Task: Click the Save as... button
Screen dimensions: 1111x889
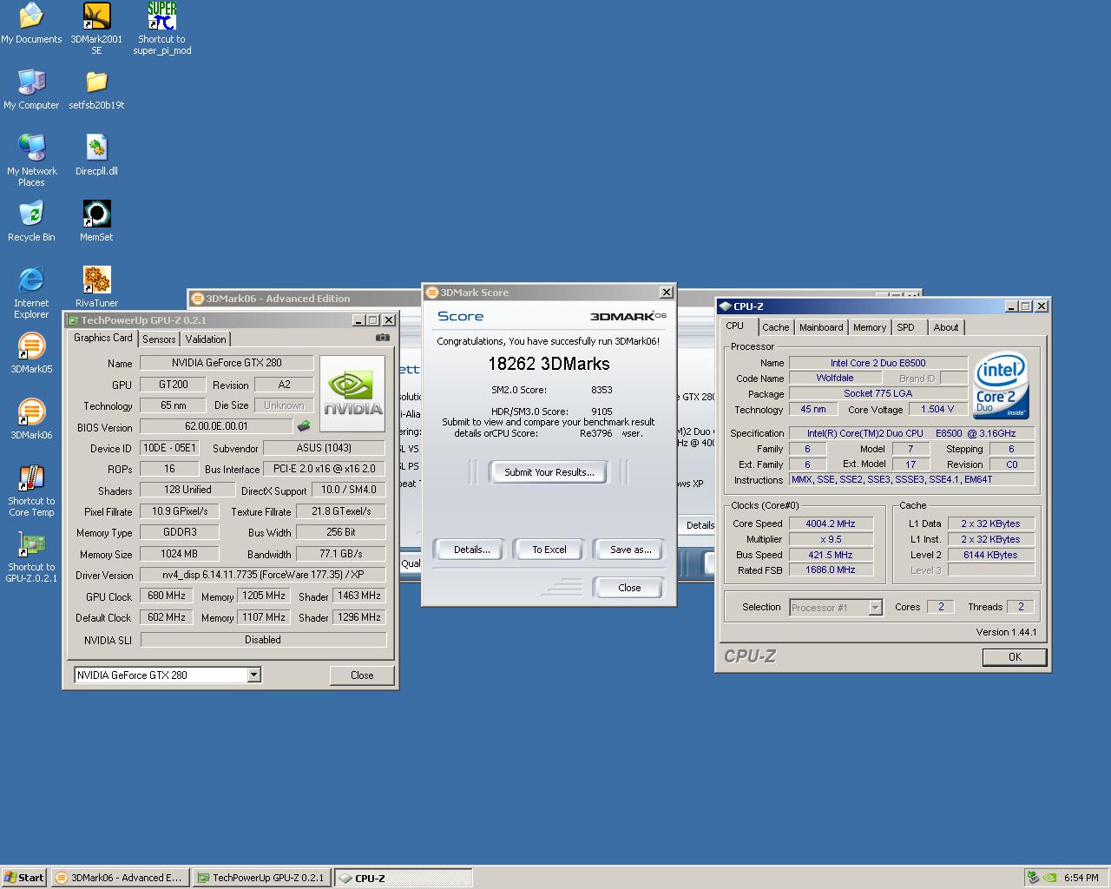Action: point(630,550)
